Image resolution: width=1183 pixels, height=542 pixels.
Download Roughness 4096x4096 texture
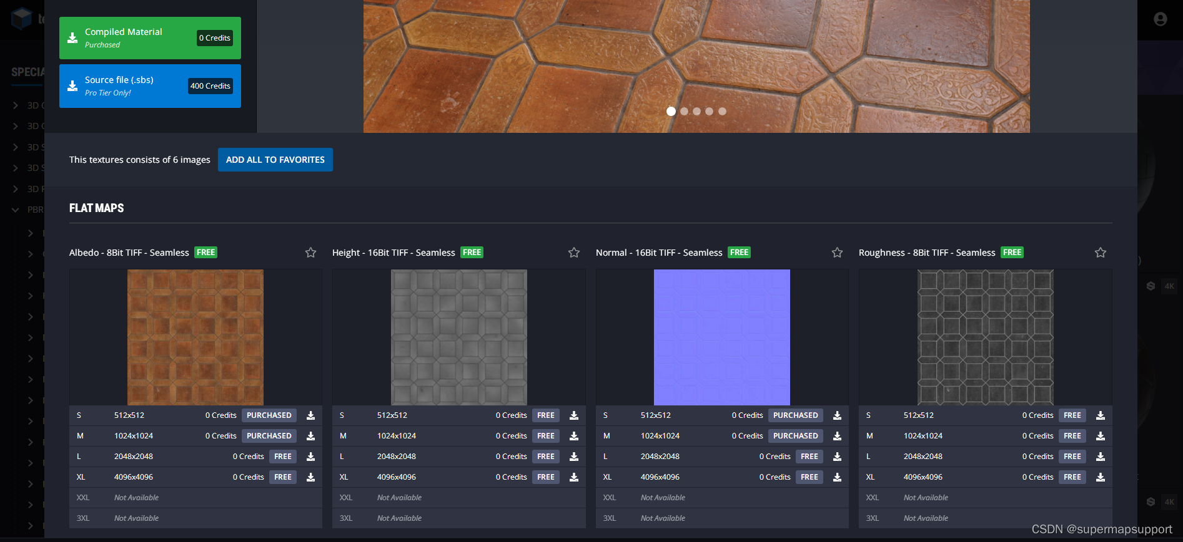(1101, 477)
